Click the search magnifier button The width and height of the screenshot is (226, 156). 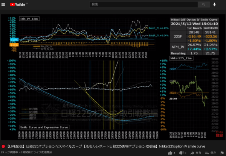[x=204, y=5]
